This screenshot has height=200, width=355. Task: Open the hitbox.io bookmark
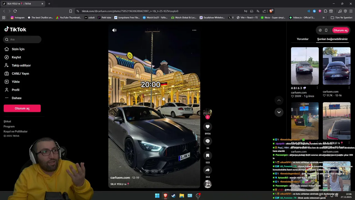point(302,17)
